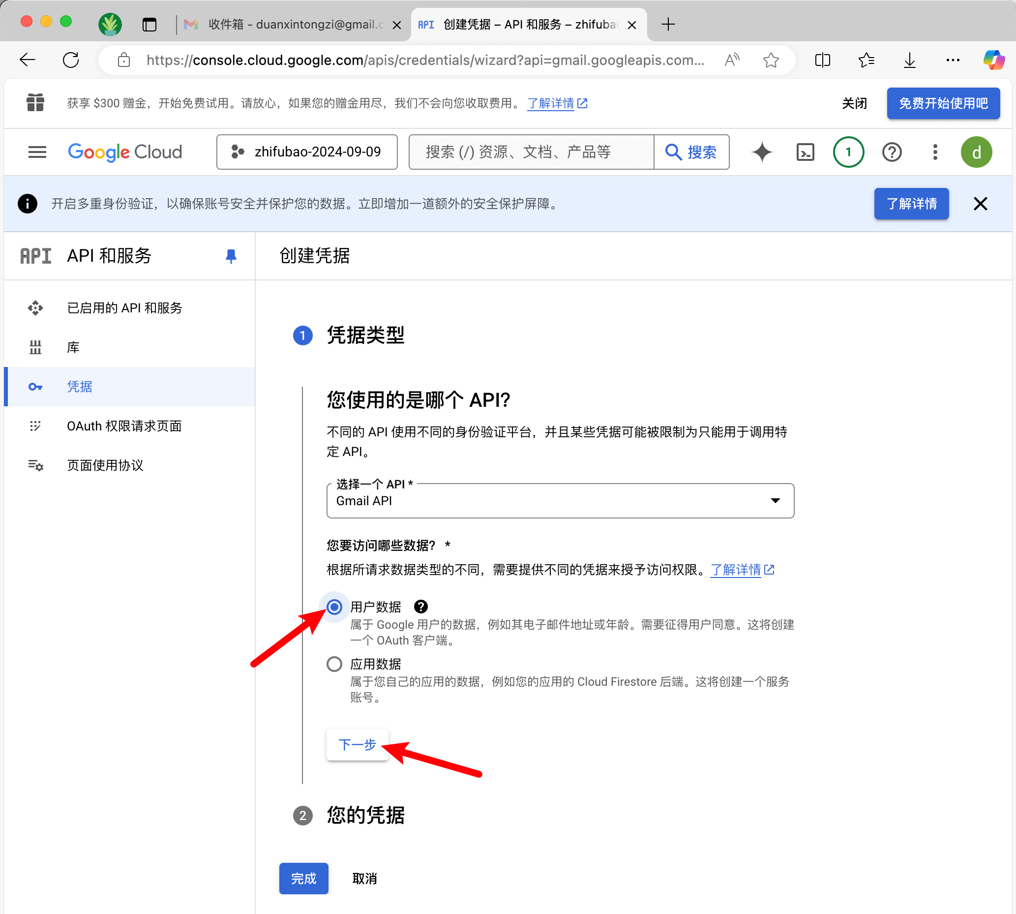Open 已启用的 API 和服务 in sidebar

(x=124, y=308)
